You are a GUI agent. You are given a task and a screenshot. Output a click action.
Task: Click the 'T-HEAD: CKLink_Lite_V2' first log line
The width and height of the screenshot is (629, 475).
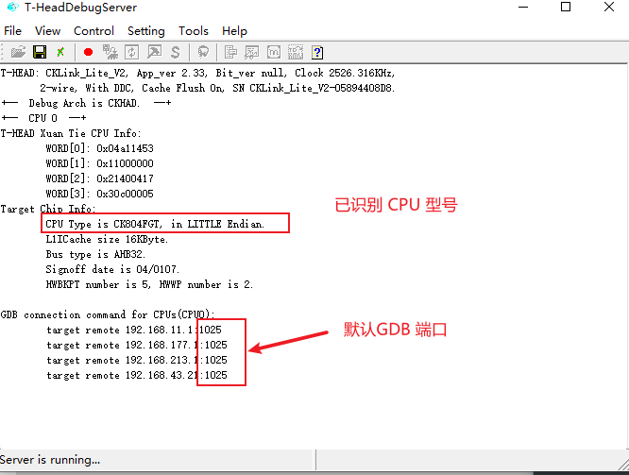(x=197, y=73)
